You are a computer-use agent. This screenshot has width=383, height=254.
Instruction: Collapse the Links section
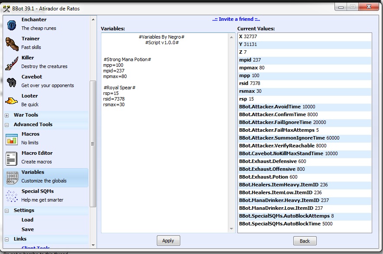tap(7, 239)
